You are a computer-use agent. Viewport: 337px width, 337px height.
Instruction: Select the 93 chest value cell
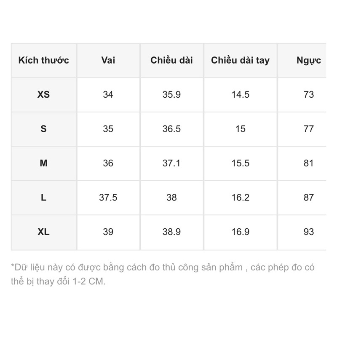coord(308,232)
